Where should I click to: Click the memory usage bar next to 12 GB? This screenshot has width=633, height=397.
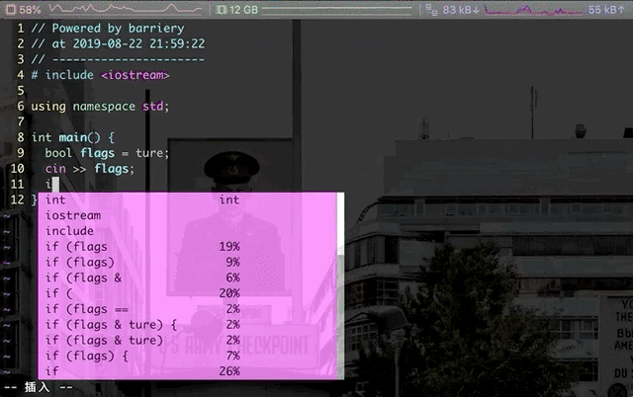tap(337, 9)
